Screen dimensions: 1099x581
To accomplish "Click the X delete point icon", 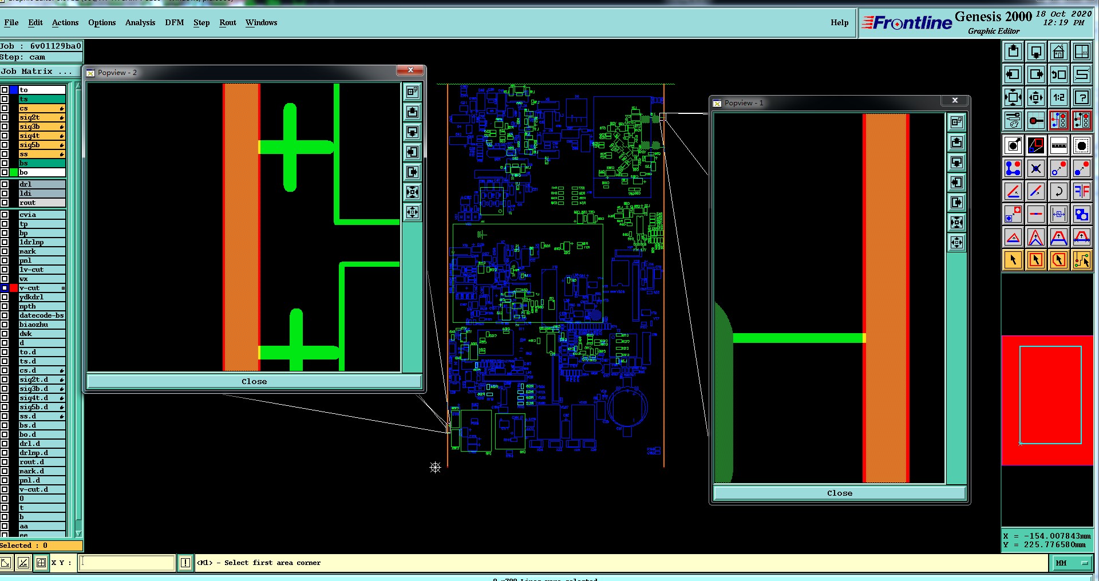I will pos(1036,168).
